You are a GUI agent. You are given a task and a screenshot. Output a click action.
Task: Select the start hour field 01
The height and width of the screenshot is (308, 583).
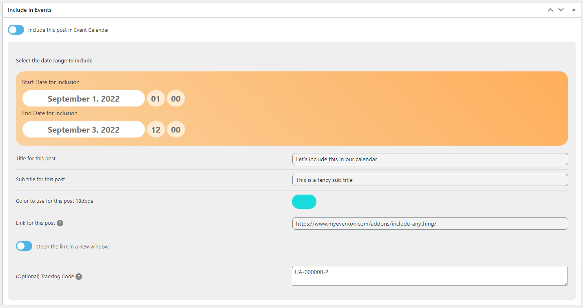[156, 98]
